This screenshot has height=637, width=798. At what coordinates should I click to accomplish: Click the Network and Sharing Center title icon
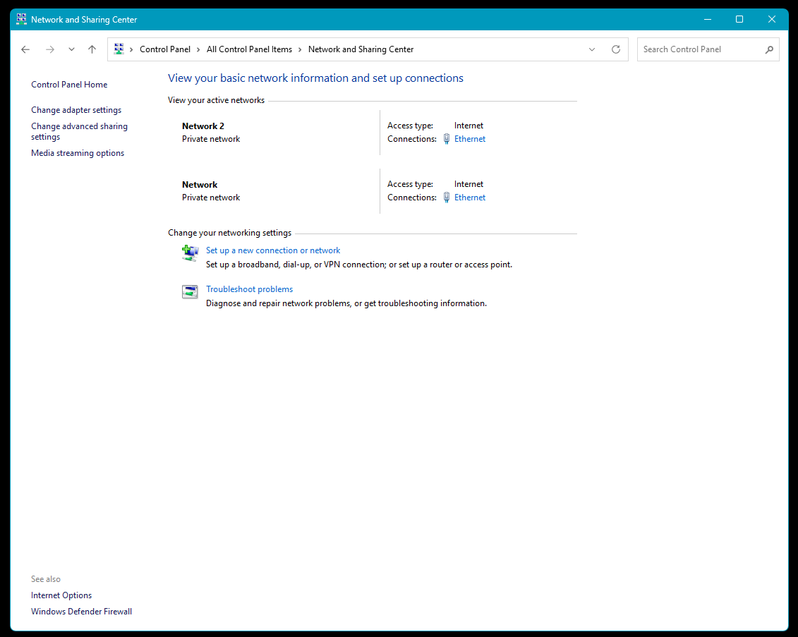coord(22,20)
